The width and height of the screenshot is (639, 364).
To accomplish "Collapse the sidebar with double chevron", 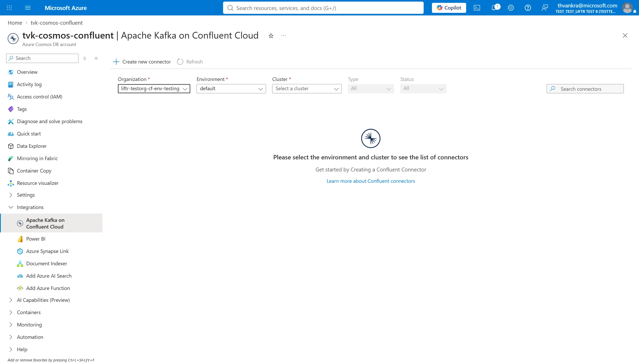I will [x=96, y=58].
